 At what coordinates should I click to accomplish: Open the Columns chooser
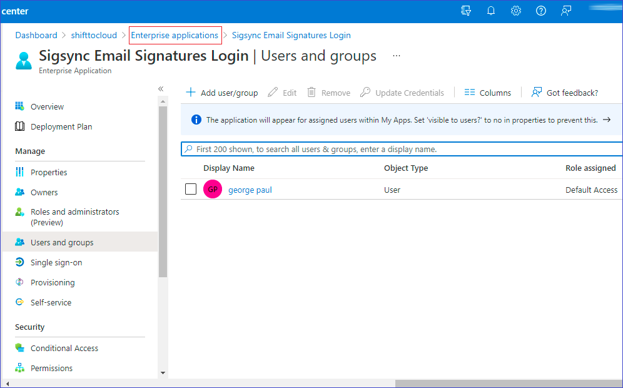pyautogui.click(x=487, y=93)
